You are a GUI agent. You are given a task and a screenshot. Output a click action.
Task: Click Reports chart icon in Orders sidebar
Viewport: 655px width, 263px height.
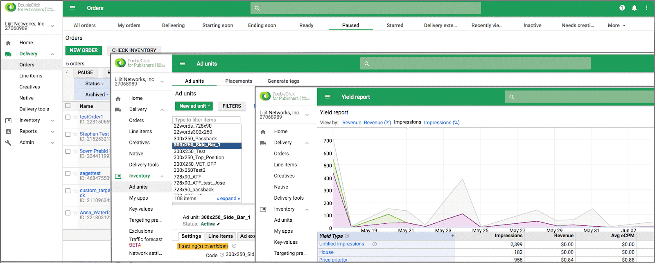coord(8,131)
